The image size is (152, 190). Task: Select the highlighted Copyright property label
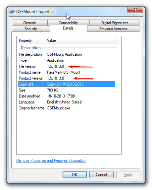[26, 84]
